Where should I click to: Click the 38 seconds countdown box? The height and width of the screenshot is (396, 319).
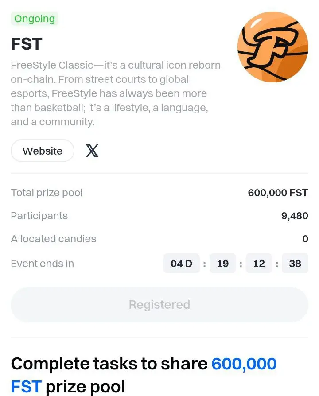(x=295, y=264)
